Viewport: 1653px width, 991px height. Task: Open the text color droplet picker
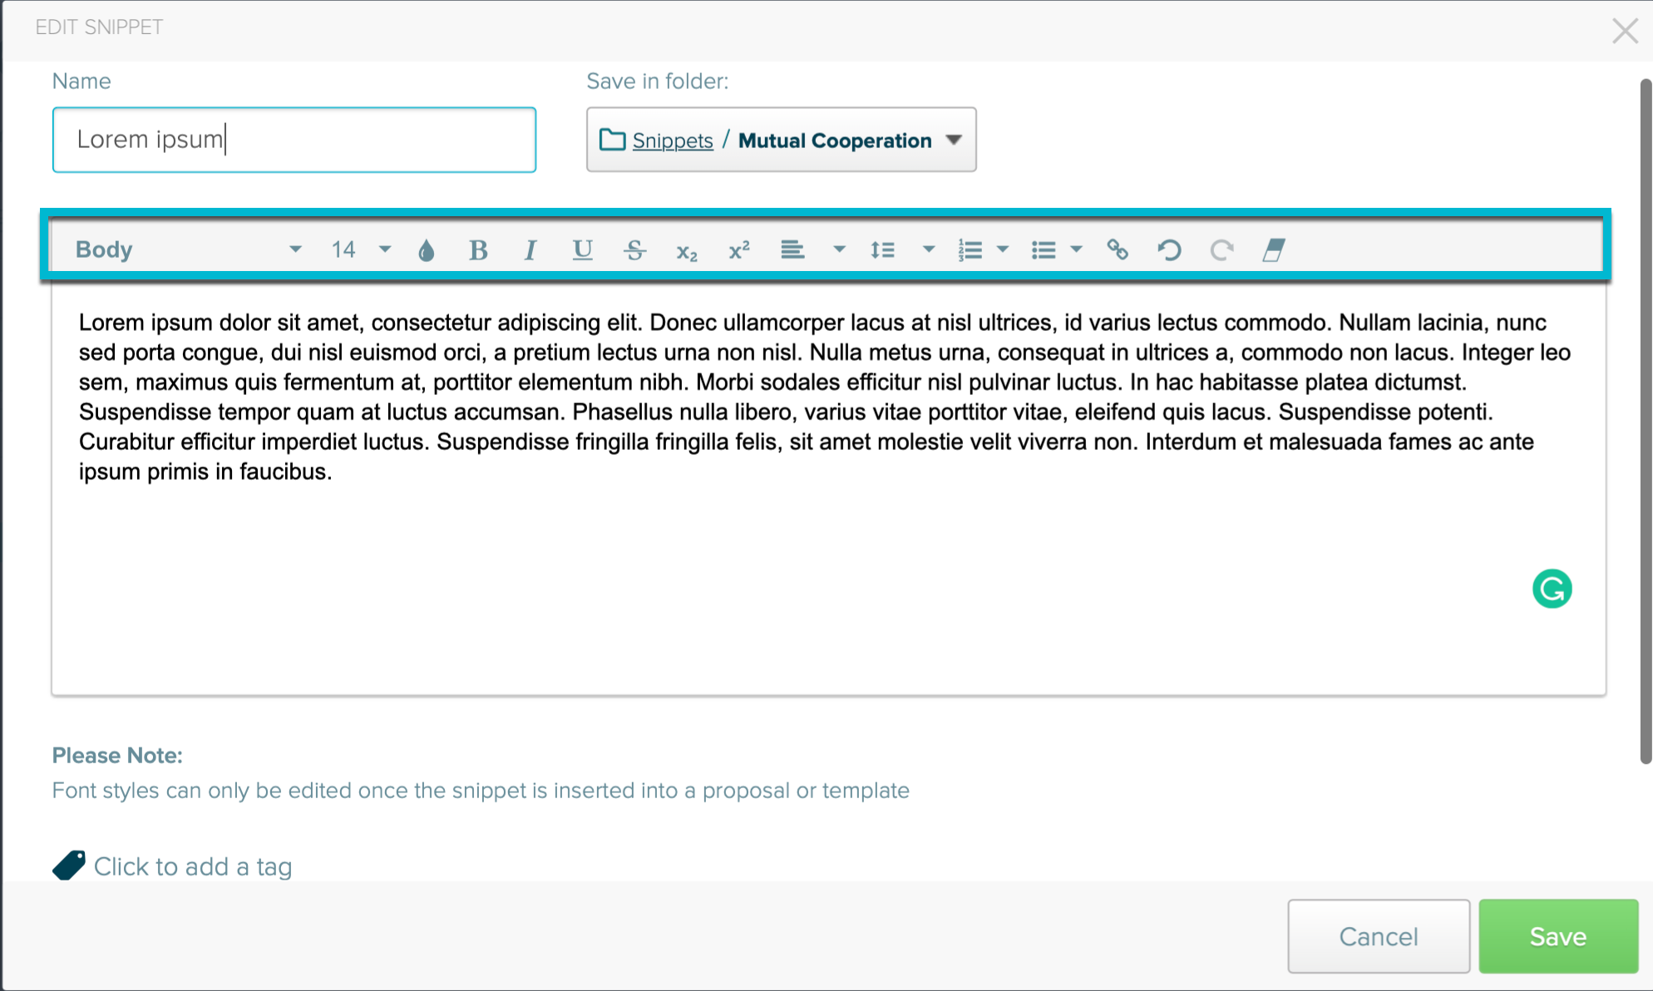(x=427, y=250)
